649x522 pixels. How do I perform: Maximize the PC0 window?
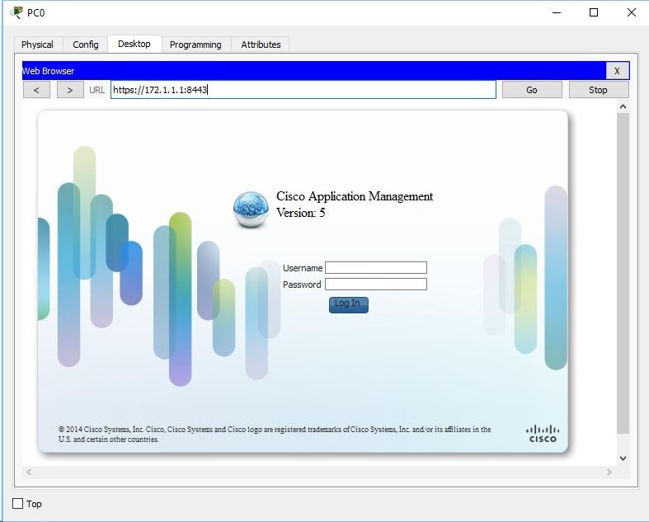(594, 12)
